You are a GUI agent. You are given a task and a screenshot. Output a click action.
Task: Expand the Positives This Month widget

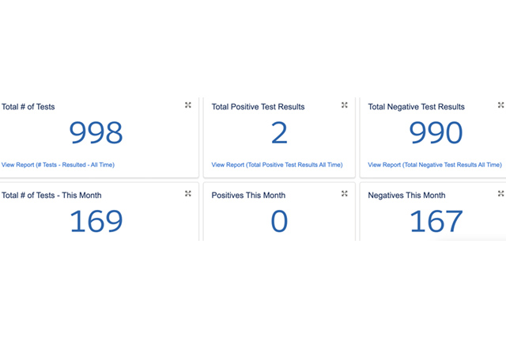(344, 193)
